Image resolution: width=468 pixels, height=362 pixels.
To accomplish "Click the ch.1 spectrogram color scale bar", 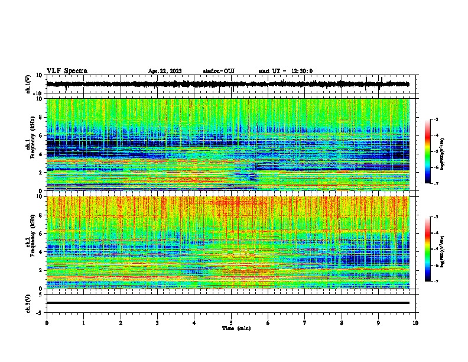I will tap(428, 151).
